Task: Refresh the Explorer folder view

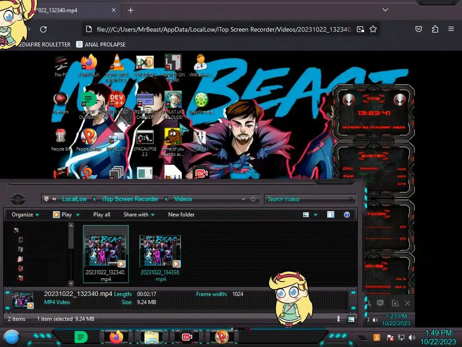Action: tap(253, 199)
